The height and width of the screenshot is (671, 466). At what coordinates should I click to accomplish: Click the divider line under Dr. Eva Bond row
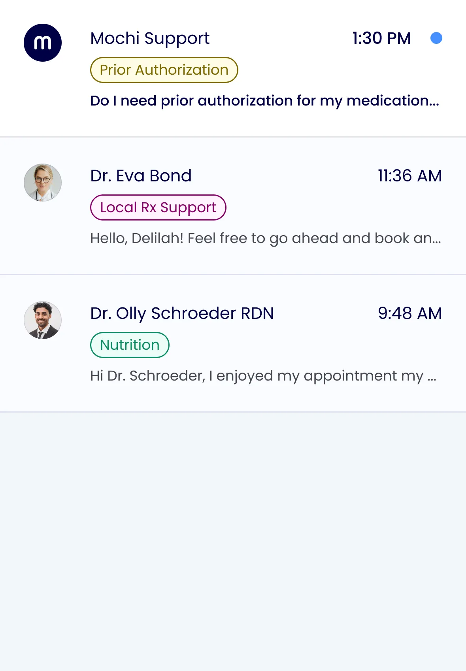click(233, 274)
